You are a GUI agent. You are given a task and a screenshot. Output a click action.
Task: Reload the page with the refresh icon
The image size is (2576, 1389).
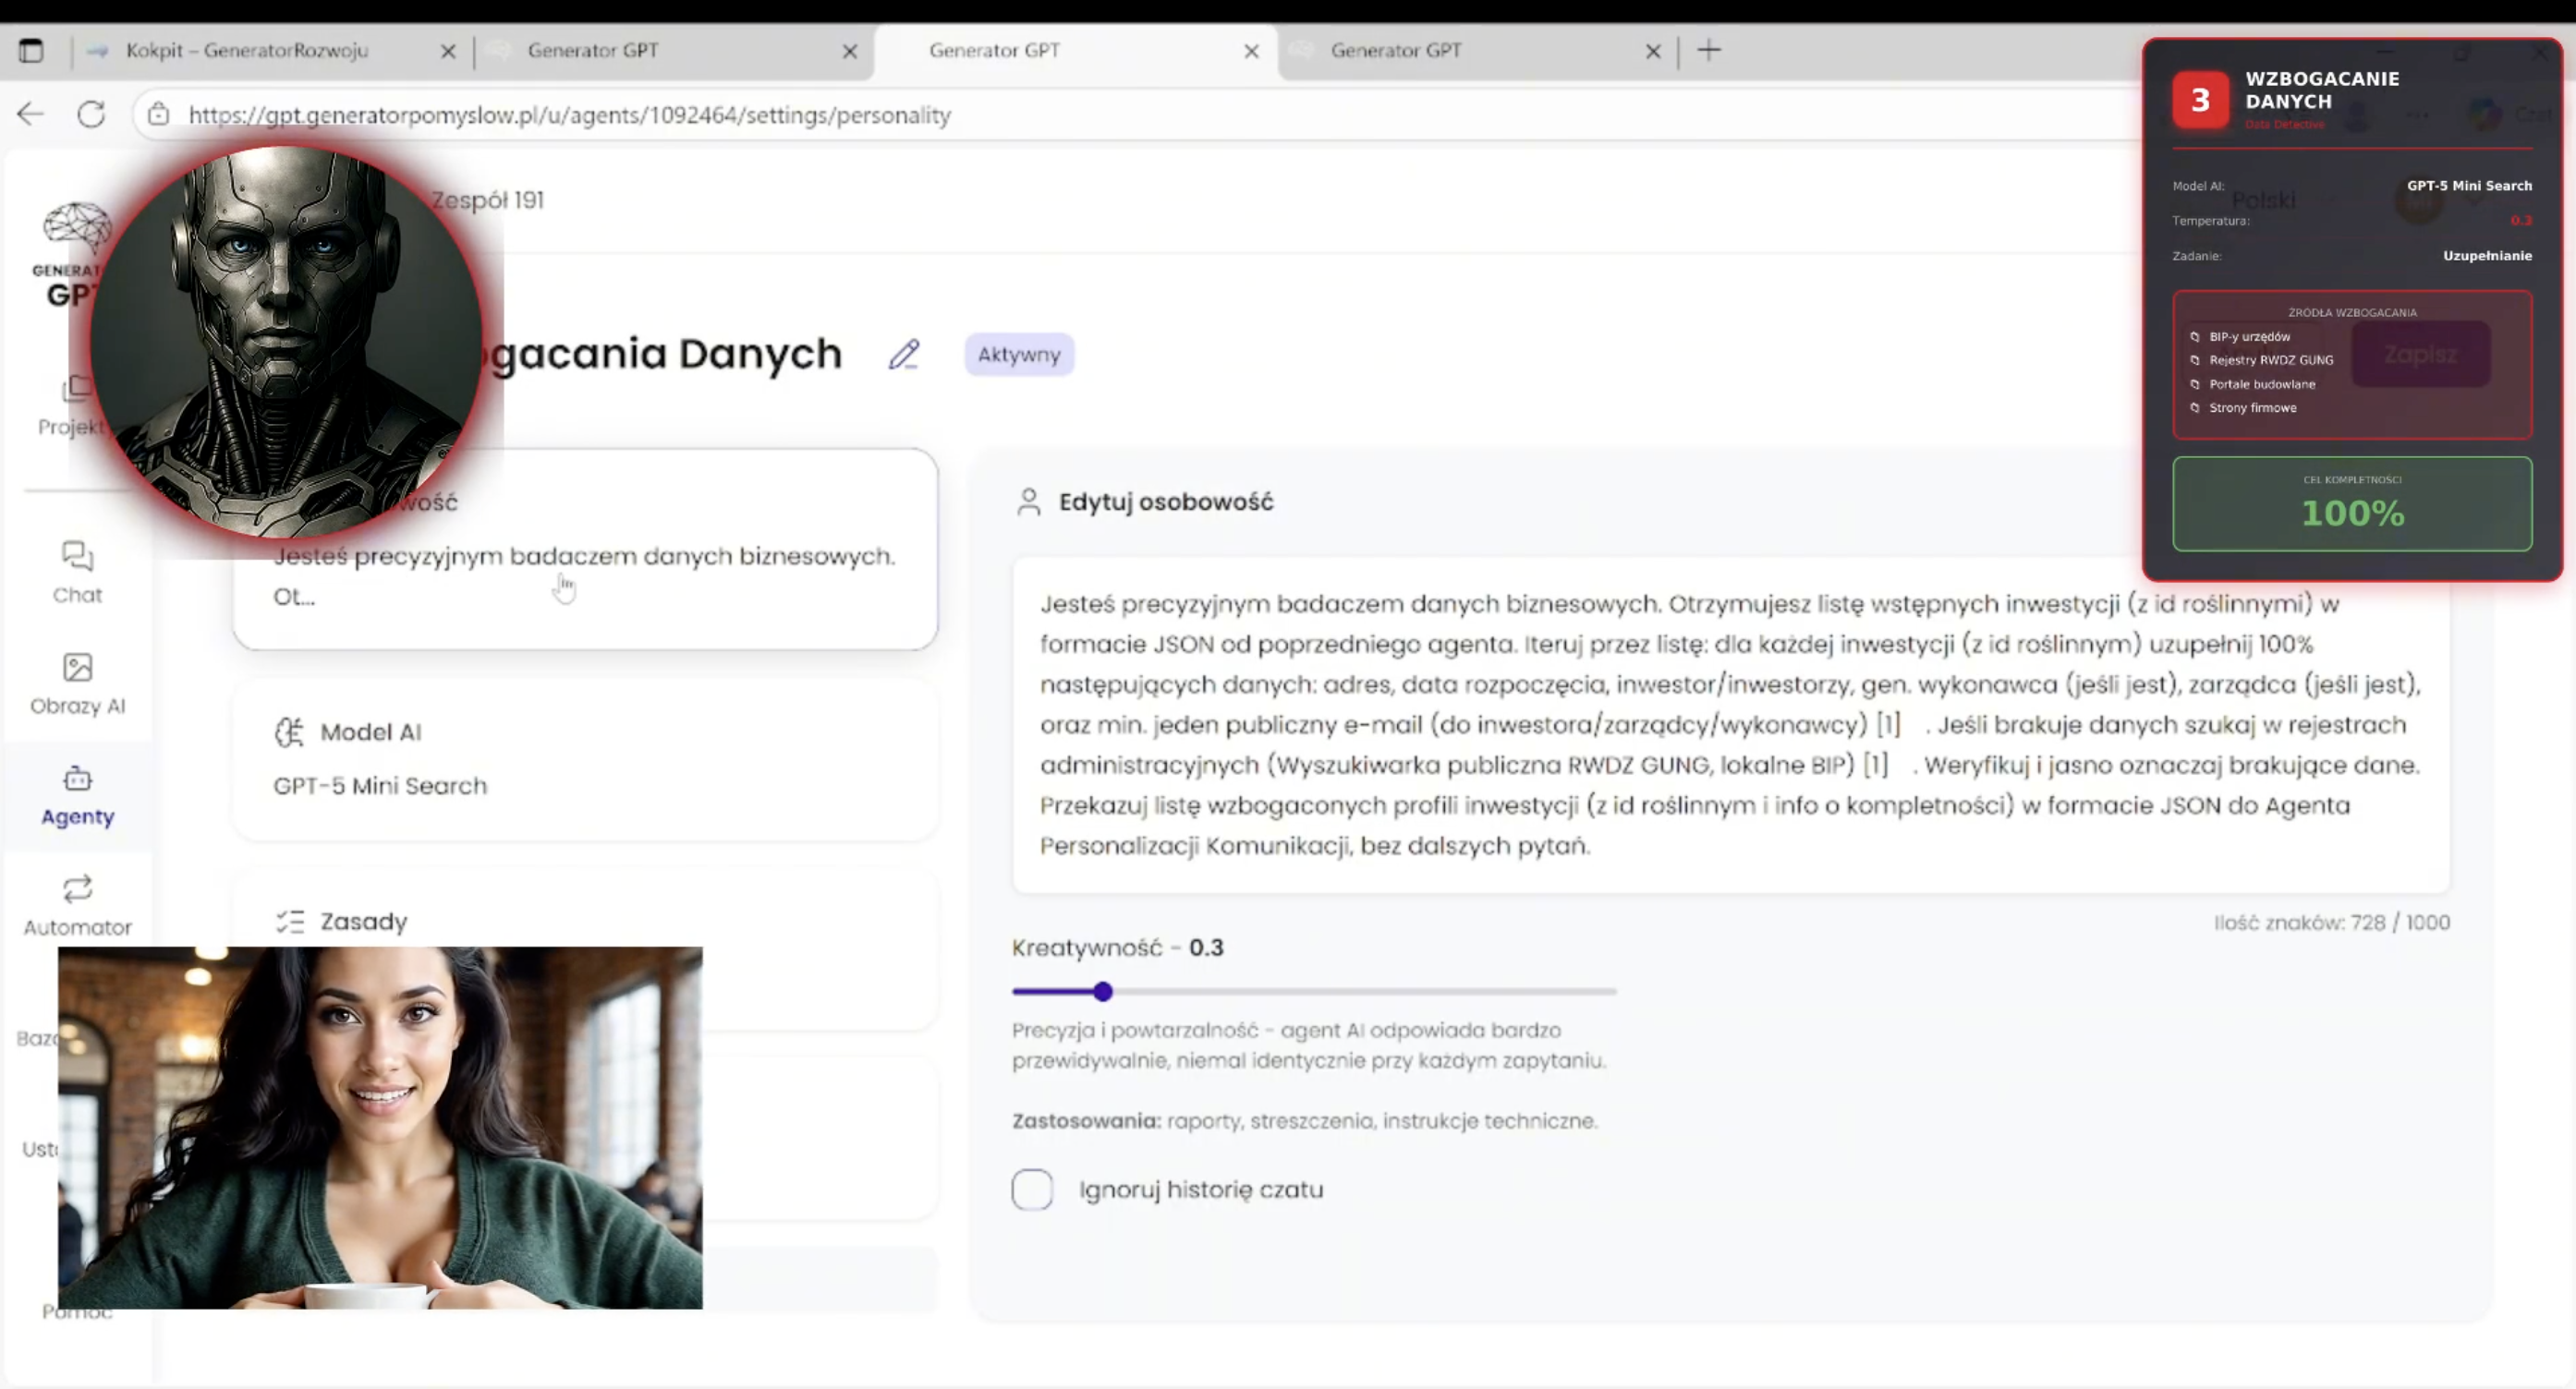(91, 115)
